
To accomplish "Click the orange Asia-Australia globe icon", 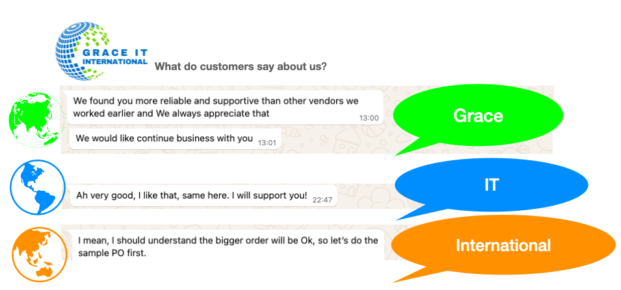I will point(39,253).
